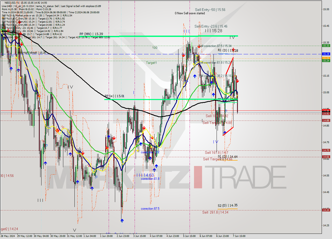Click the 14.45 price scale value
The height and width of the screenshot is (239, 332).
coord(326,192)
